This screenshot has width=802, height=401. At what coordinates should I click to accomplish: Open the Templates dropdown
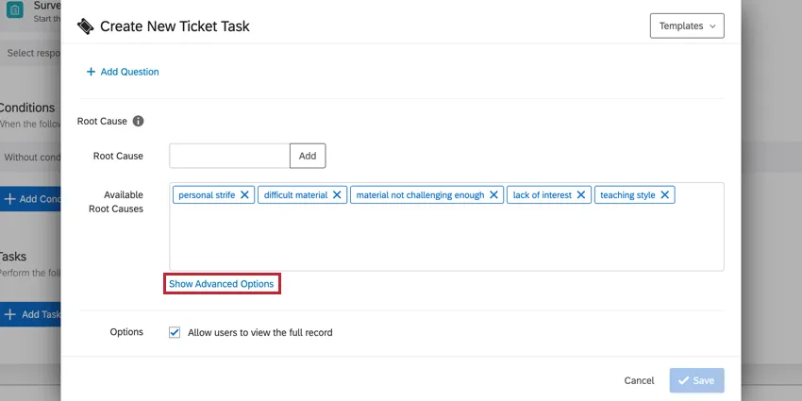pyautogui.click(x=687, y=26)
